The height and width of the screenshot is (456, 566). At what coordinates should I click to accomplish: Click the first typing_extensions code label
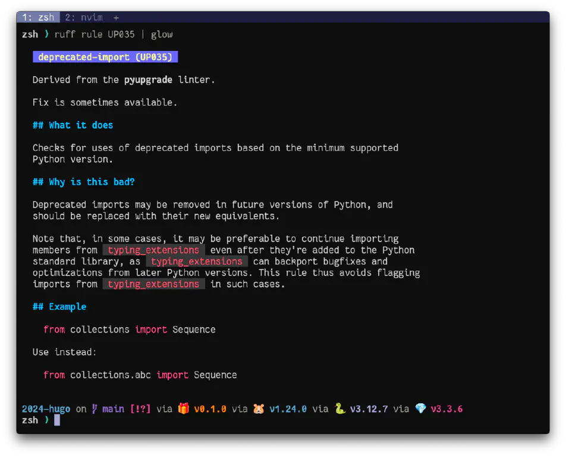[x=153, y=250]
